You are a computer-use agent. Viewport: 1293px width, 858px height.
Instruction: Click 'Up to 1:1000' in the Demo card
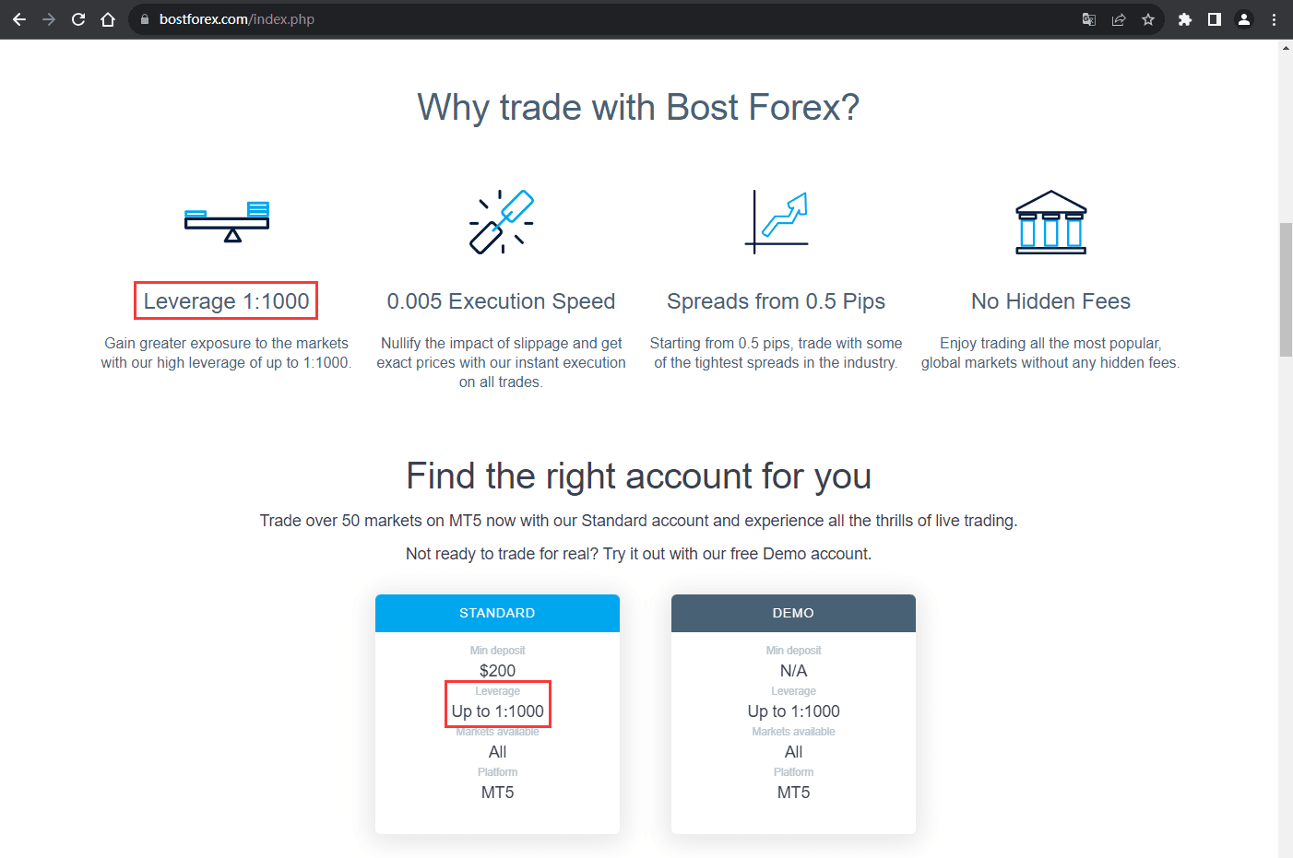point(793,711)
